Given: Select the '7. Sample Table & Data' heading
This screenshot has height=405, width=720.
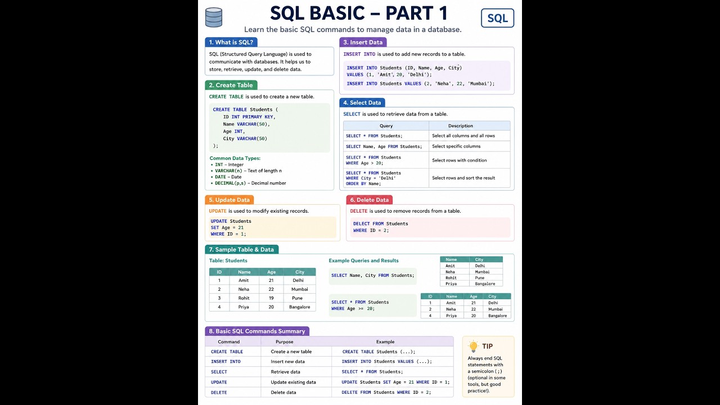Looking at the screenshot, I should pyautogui.click(x=242, y=249).
